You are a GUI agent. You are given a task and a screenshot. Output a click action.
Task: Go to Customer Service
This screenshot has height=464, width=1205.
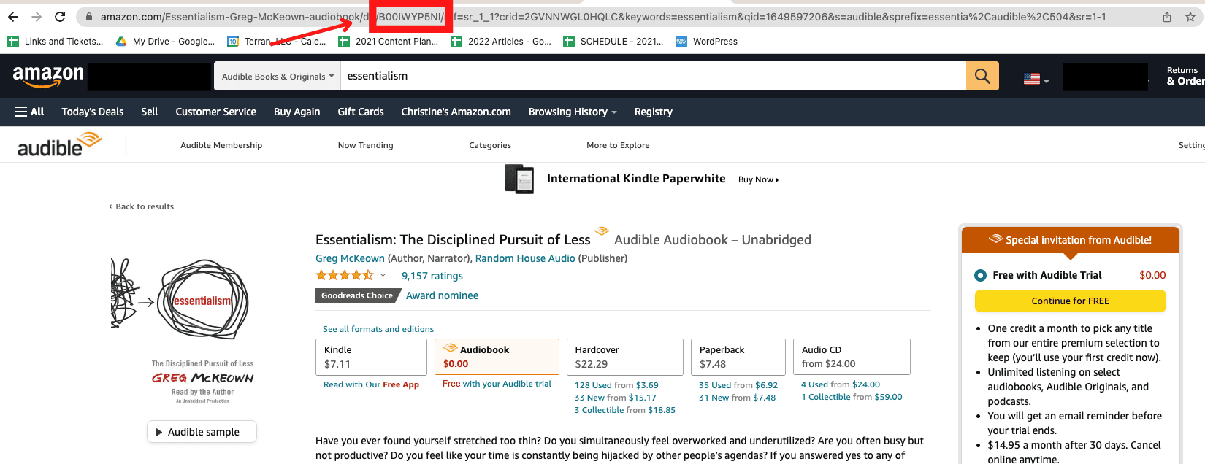click(215, 112)
